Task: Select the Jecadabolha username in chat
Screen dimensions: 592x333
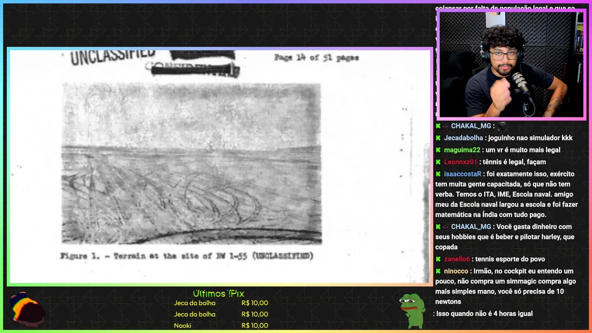Action: (x=463, y=138)
